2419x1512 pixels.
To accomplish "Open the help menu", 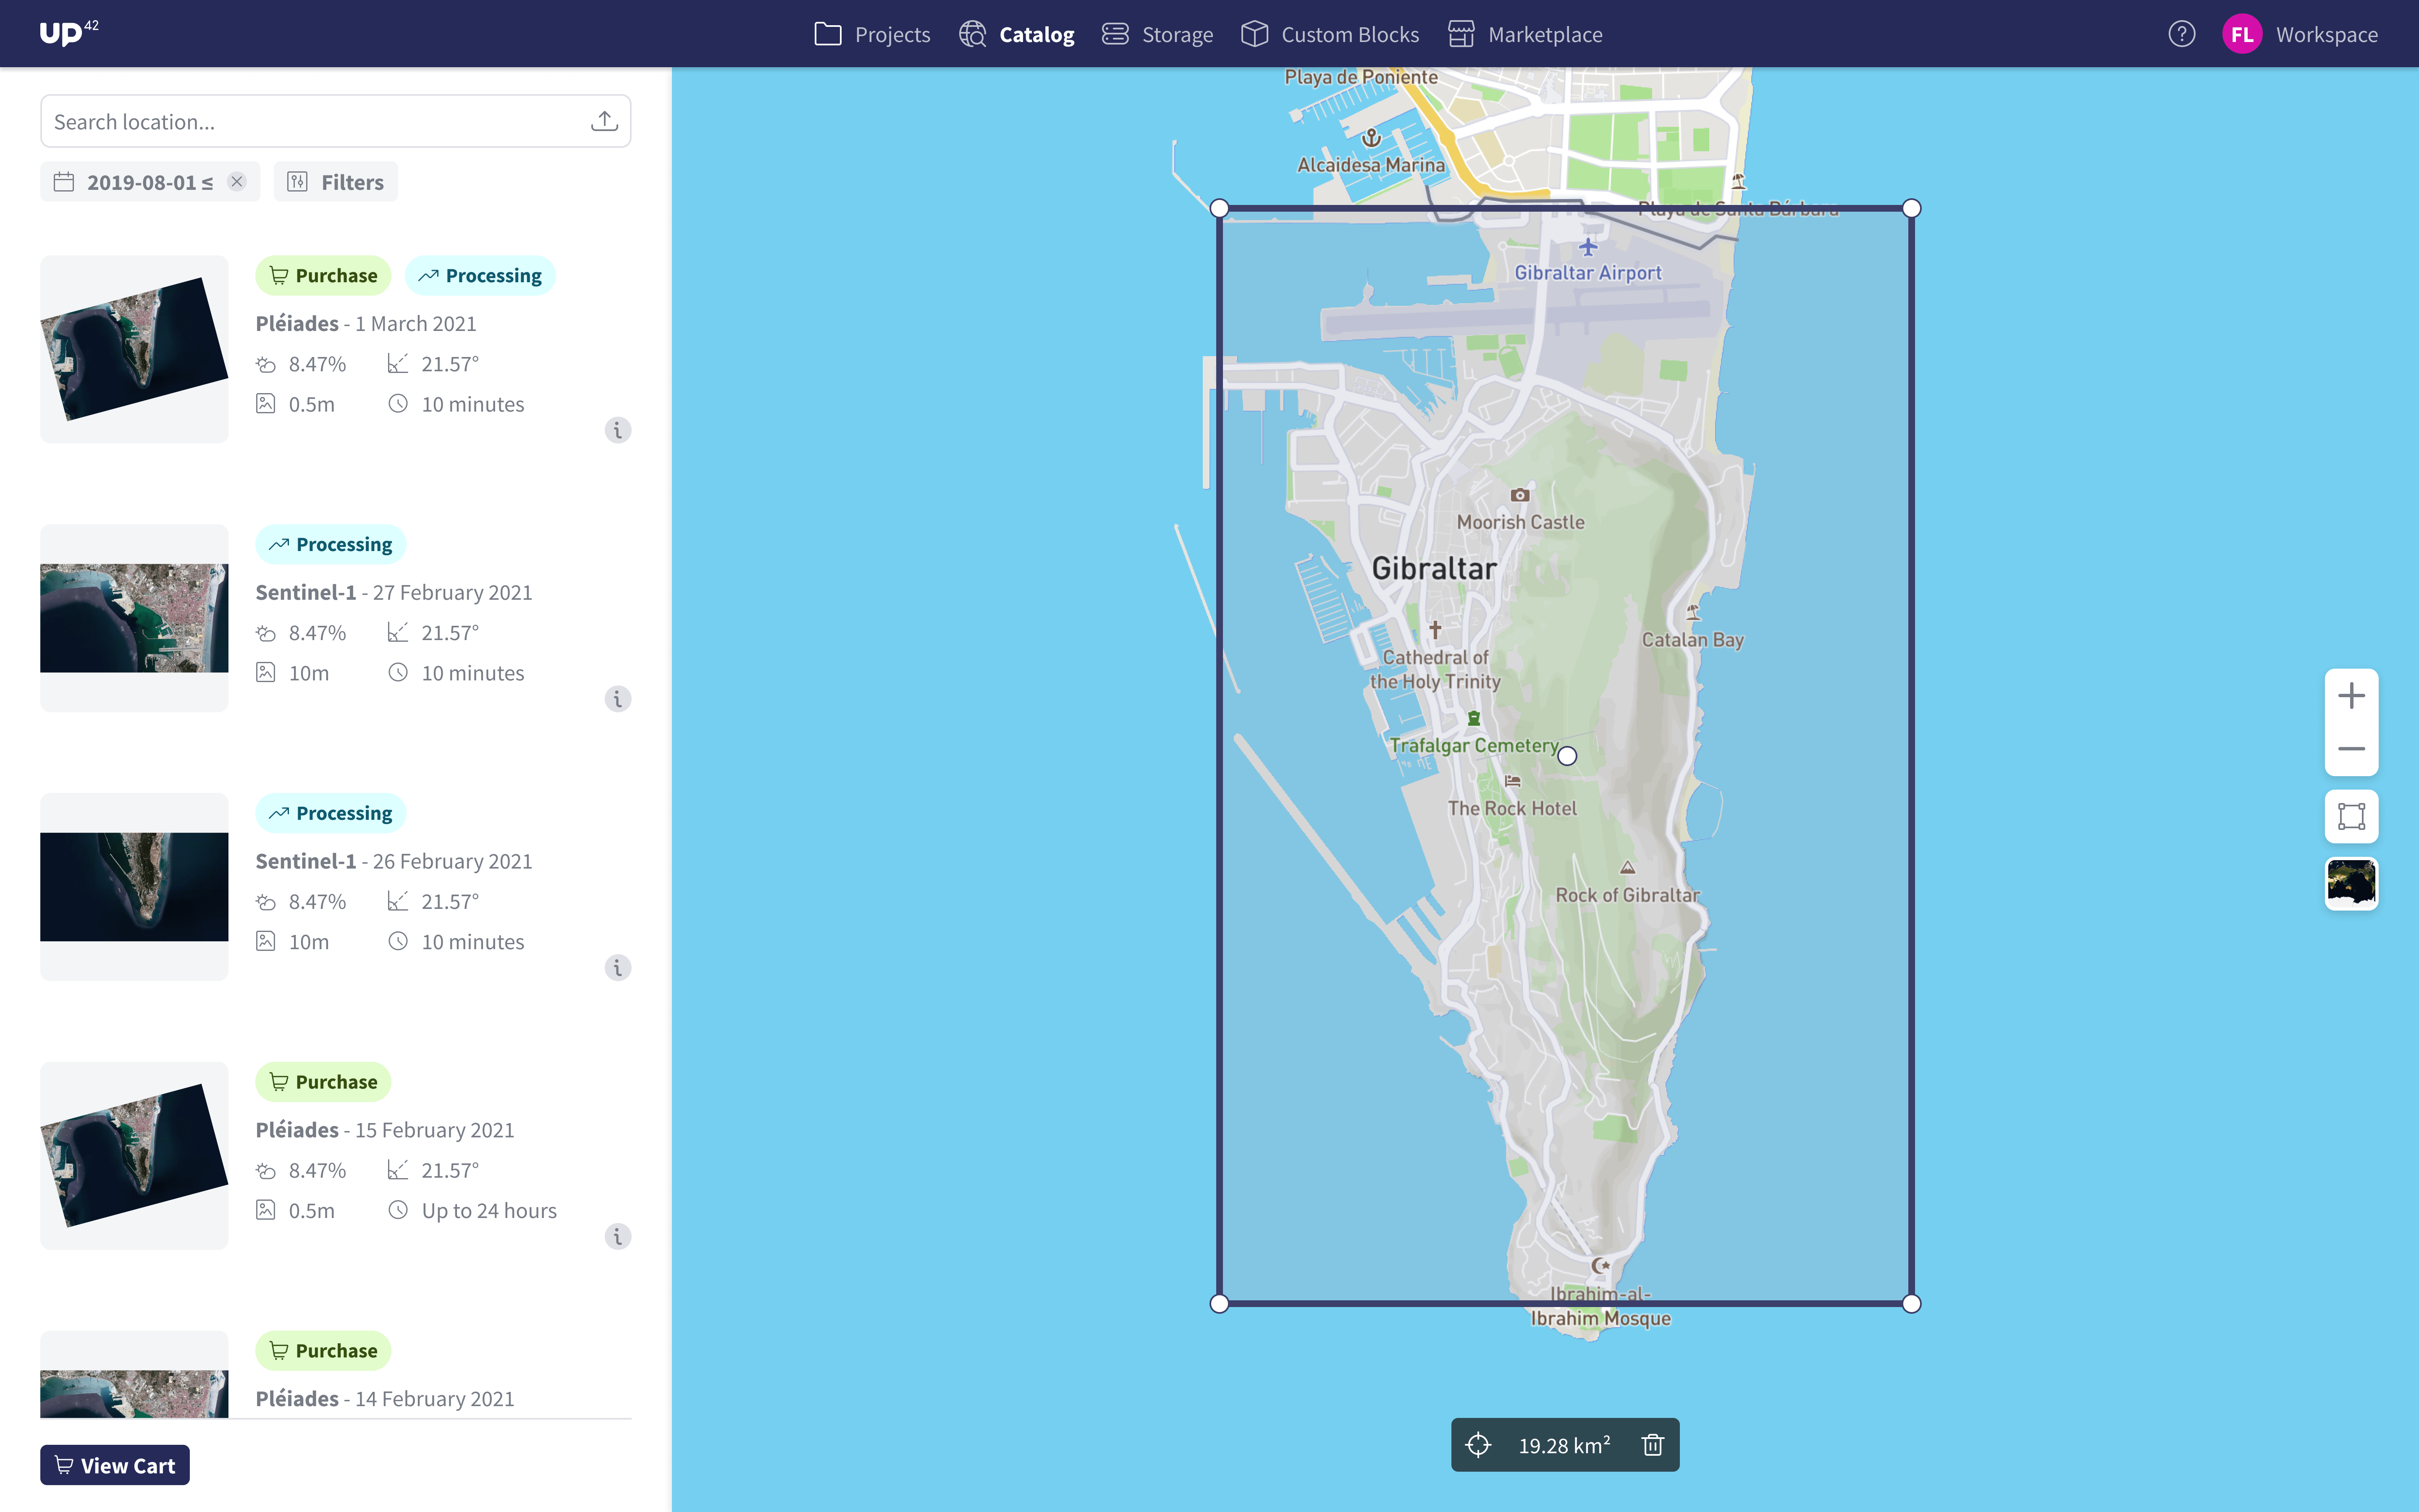I will click(2182, 33).
